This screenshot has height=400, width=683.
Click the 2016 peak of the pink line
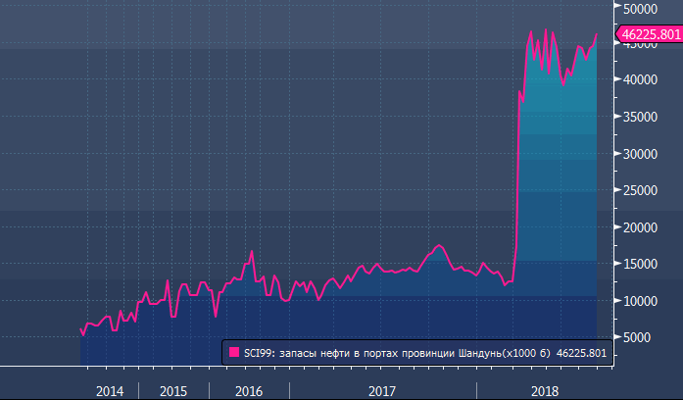(x=252, y=251)
